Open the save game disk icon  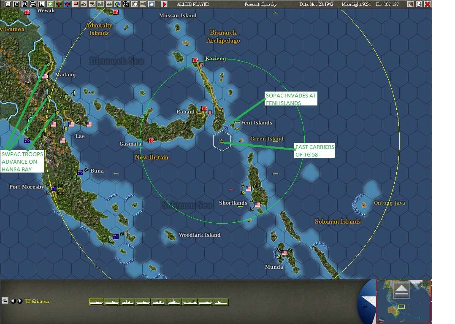click(8, 4)
